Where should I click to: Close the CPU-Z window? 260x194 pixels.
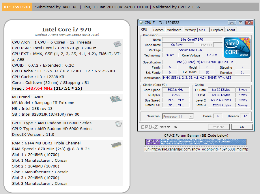249,23
